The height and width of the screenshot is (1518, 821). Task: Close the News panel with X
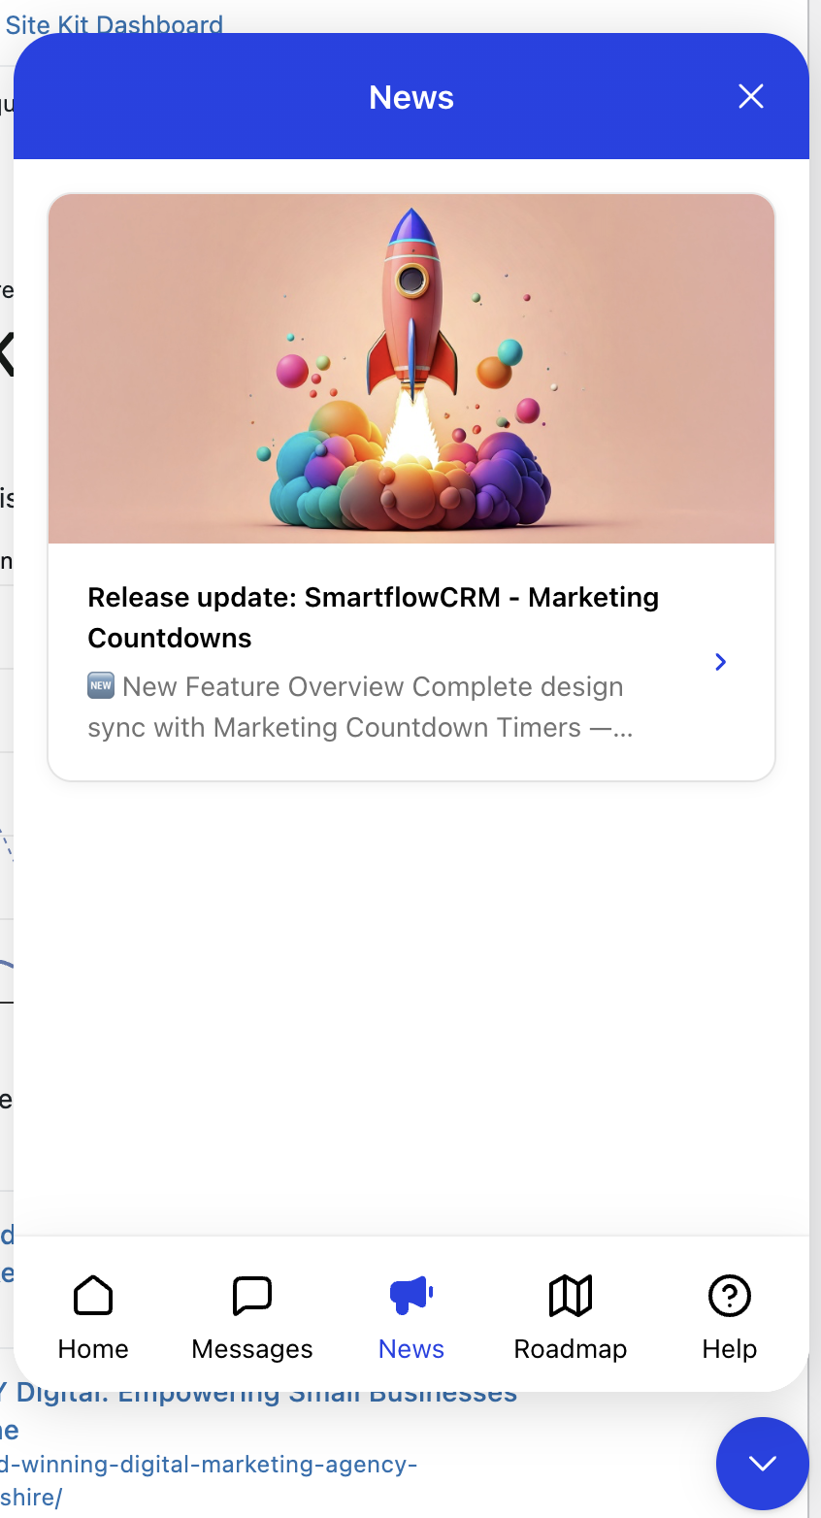(751, 96)
